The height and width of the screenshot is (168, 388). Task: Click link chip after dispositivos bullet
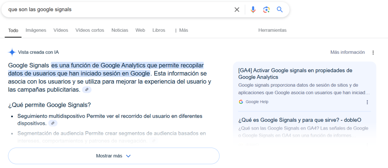(53, 123)
